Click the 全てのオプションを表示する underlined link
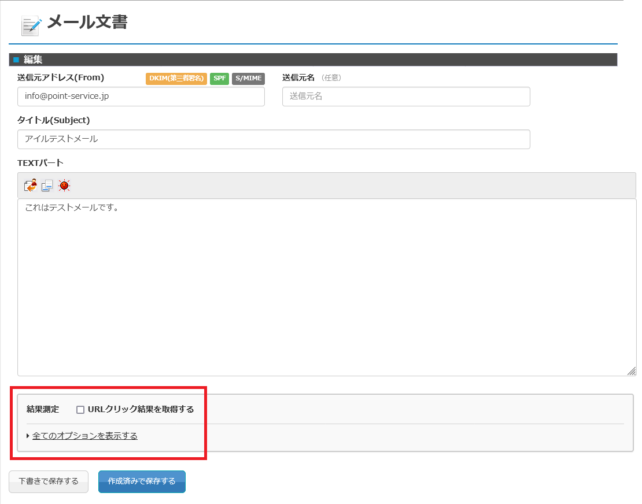This screenshot has width=642, height=504. click(x=84, y=436)
